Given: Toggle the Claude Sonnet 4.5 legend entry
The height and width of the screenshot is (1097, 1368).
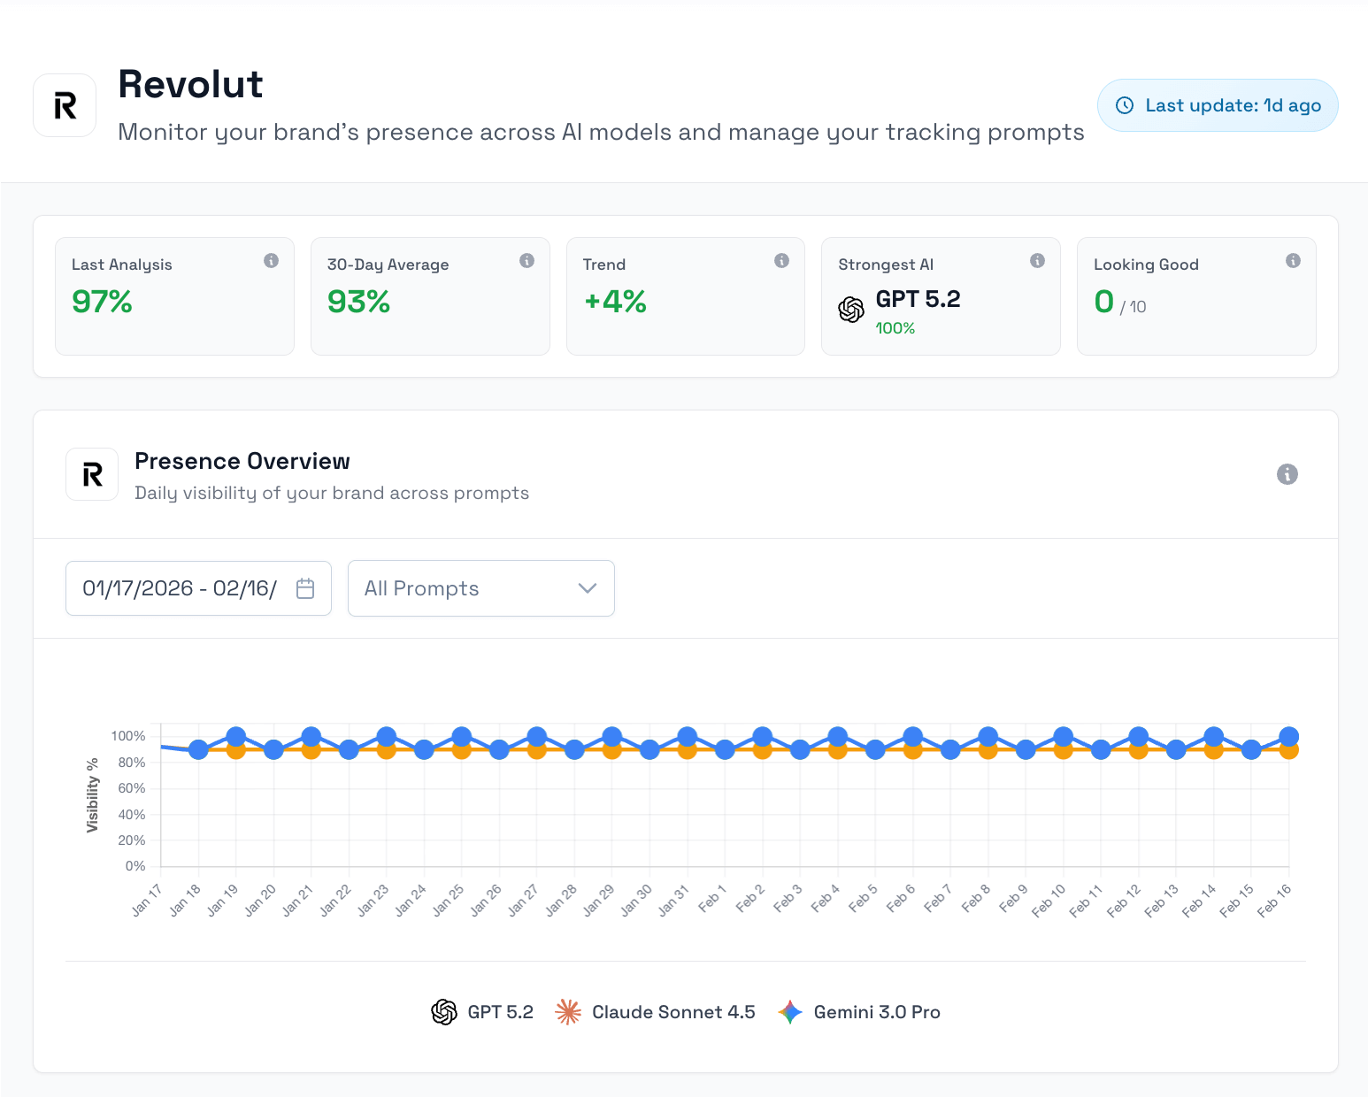Looking at the screenshot, I should (x=656, y=1012).
